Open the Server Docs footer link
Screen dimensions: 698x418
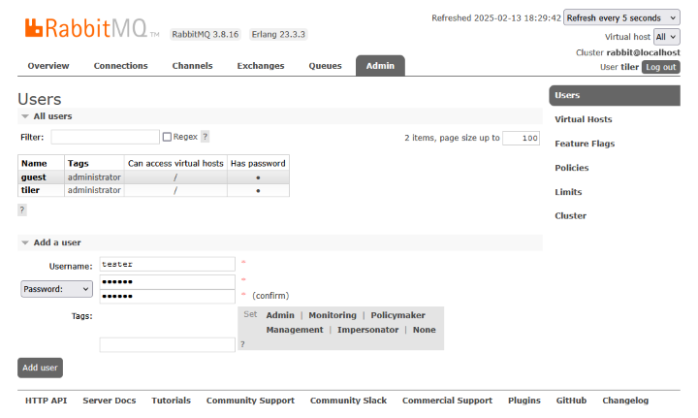(x=109, y=401)
